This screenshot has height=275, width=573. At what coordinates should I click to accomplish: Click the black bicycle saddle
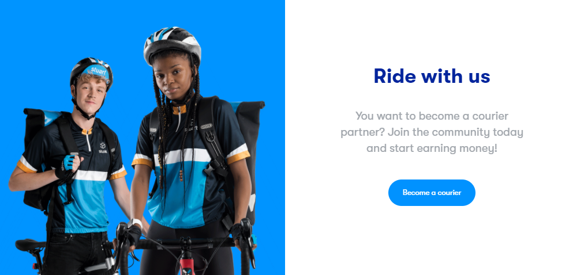[30, 245]
